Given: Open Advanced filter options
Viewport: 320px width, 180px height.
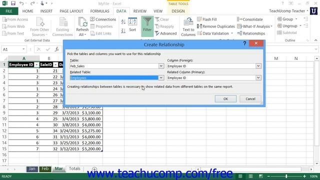Looking at the screenshot, I should tap(165, 33).
